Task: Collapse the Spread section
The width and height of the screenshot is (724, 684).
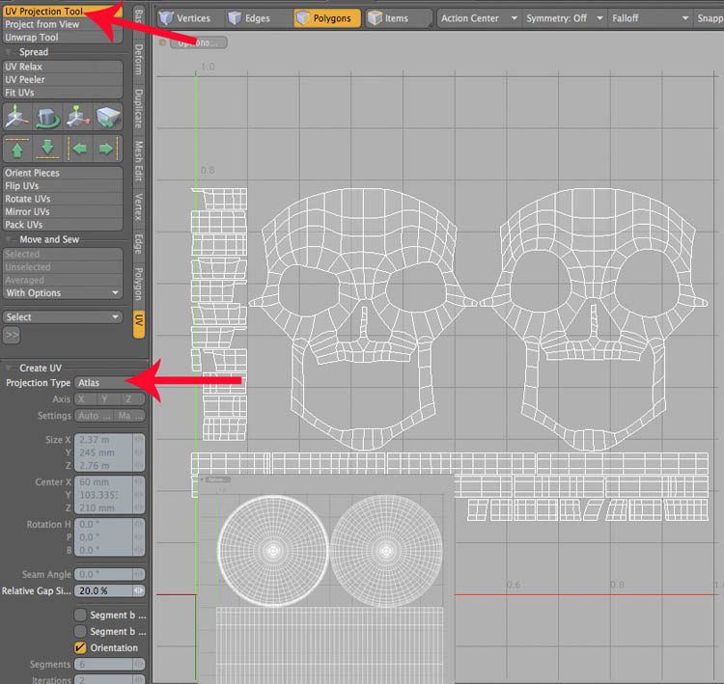Action: [x=9, y=52]
